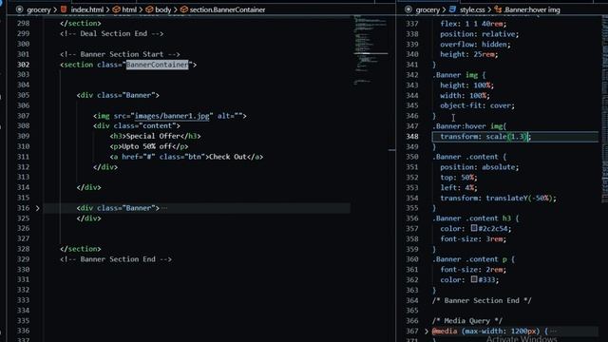Click 'position: absolute;' declaration
The height and width of the screenshot is (342, 608).
tap(479, 167)
